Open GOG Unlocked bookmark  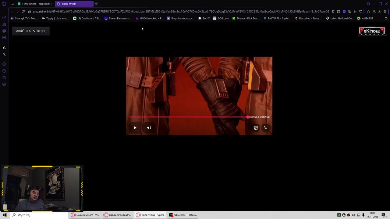(150, 18)
